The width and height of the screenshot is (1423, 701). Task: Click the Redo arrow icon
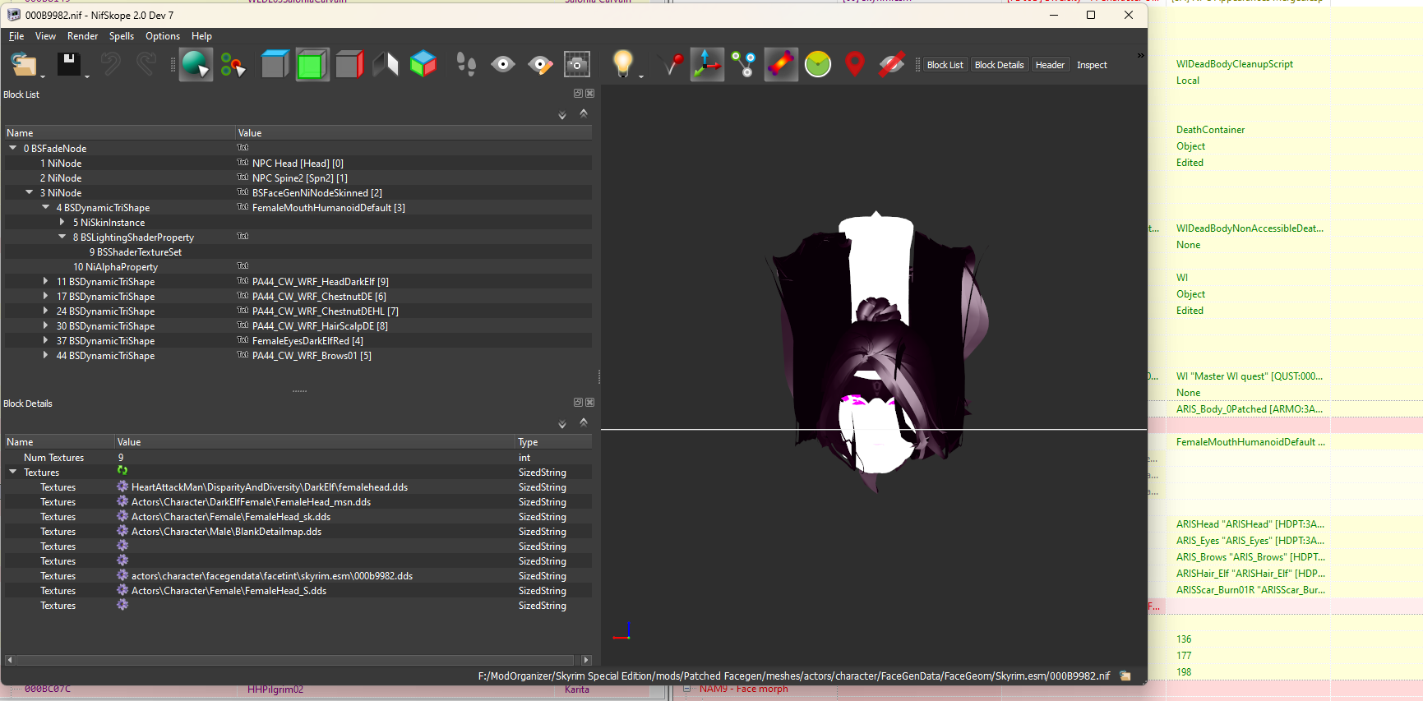[x=146, y=64]
